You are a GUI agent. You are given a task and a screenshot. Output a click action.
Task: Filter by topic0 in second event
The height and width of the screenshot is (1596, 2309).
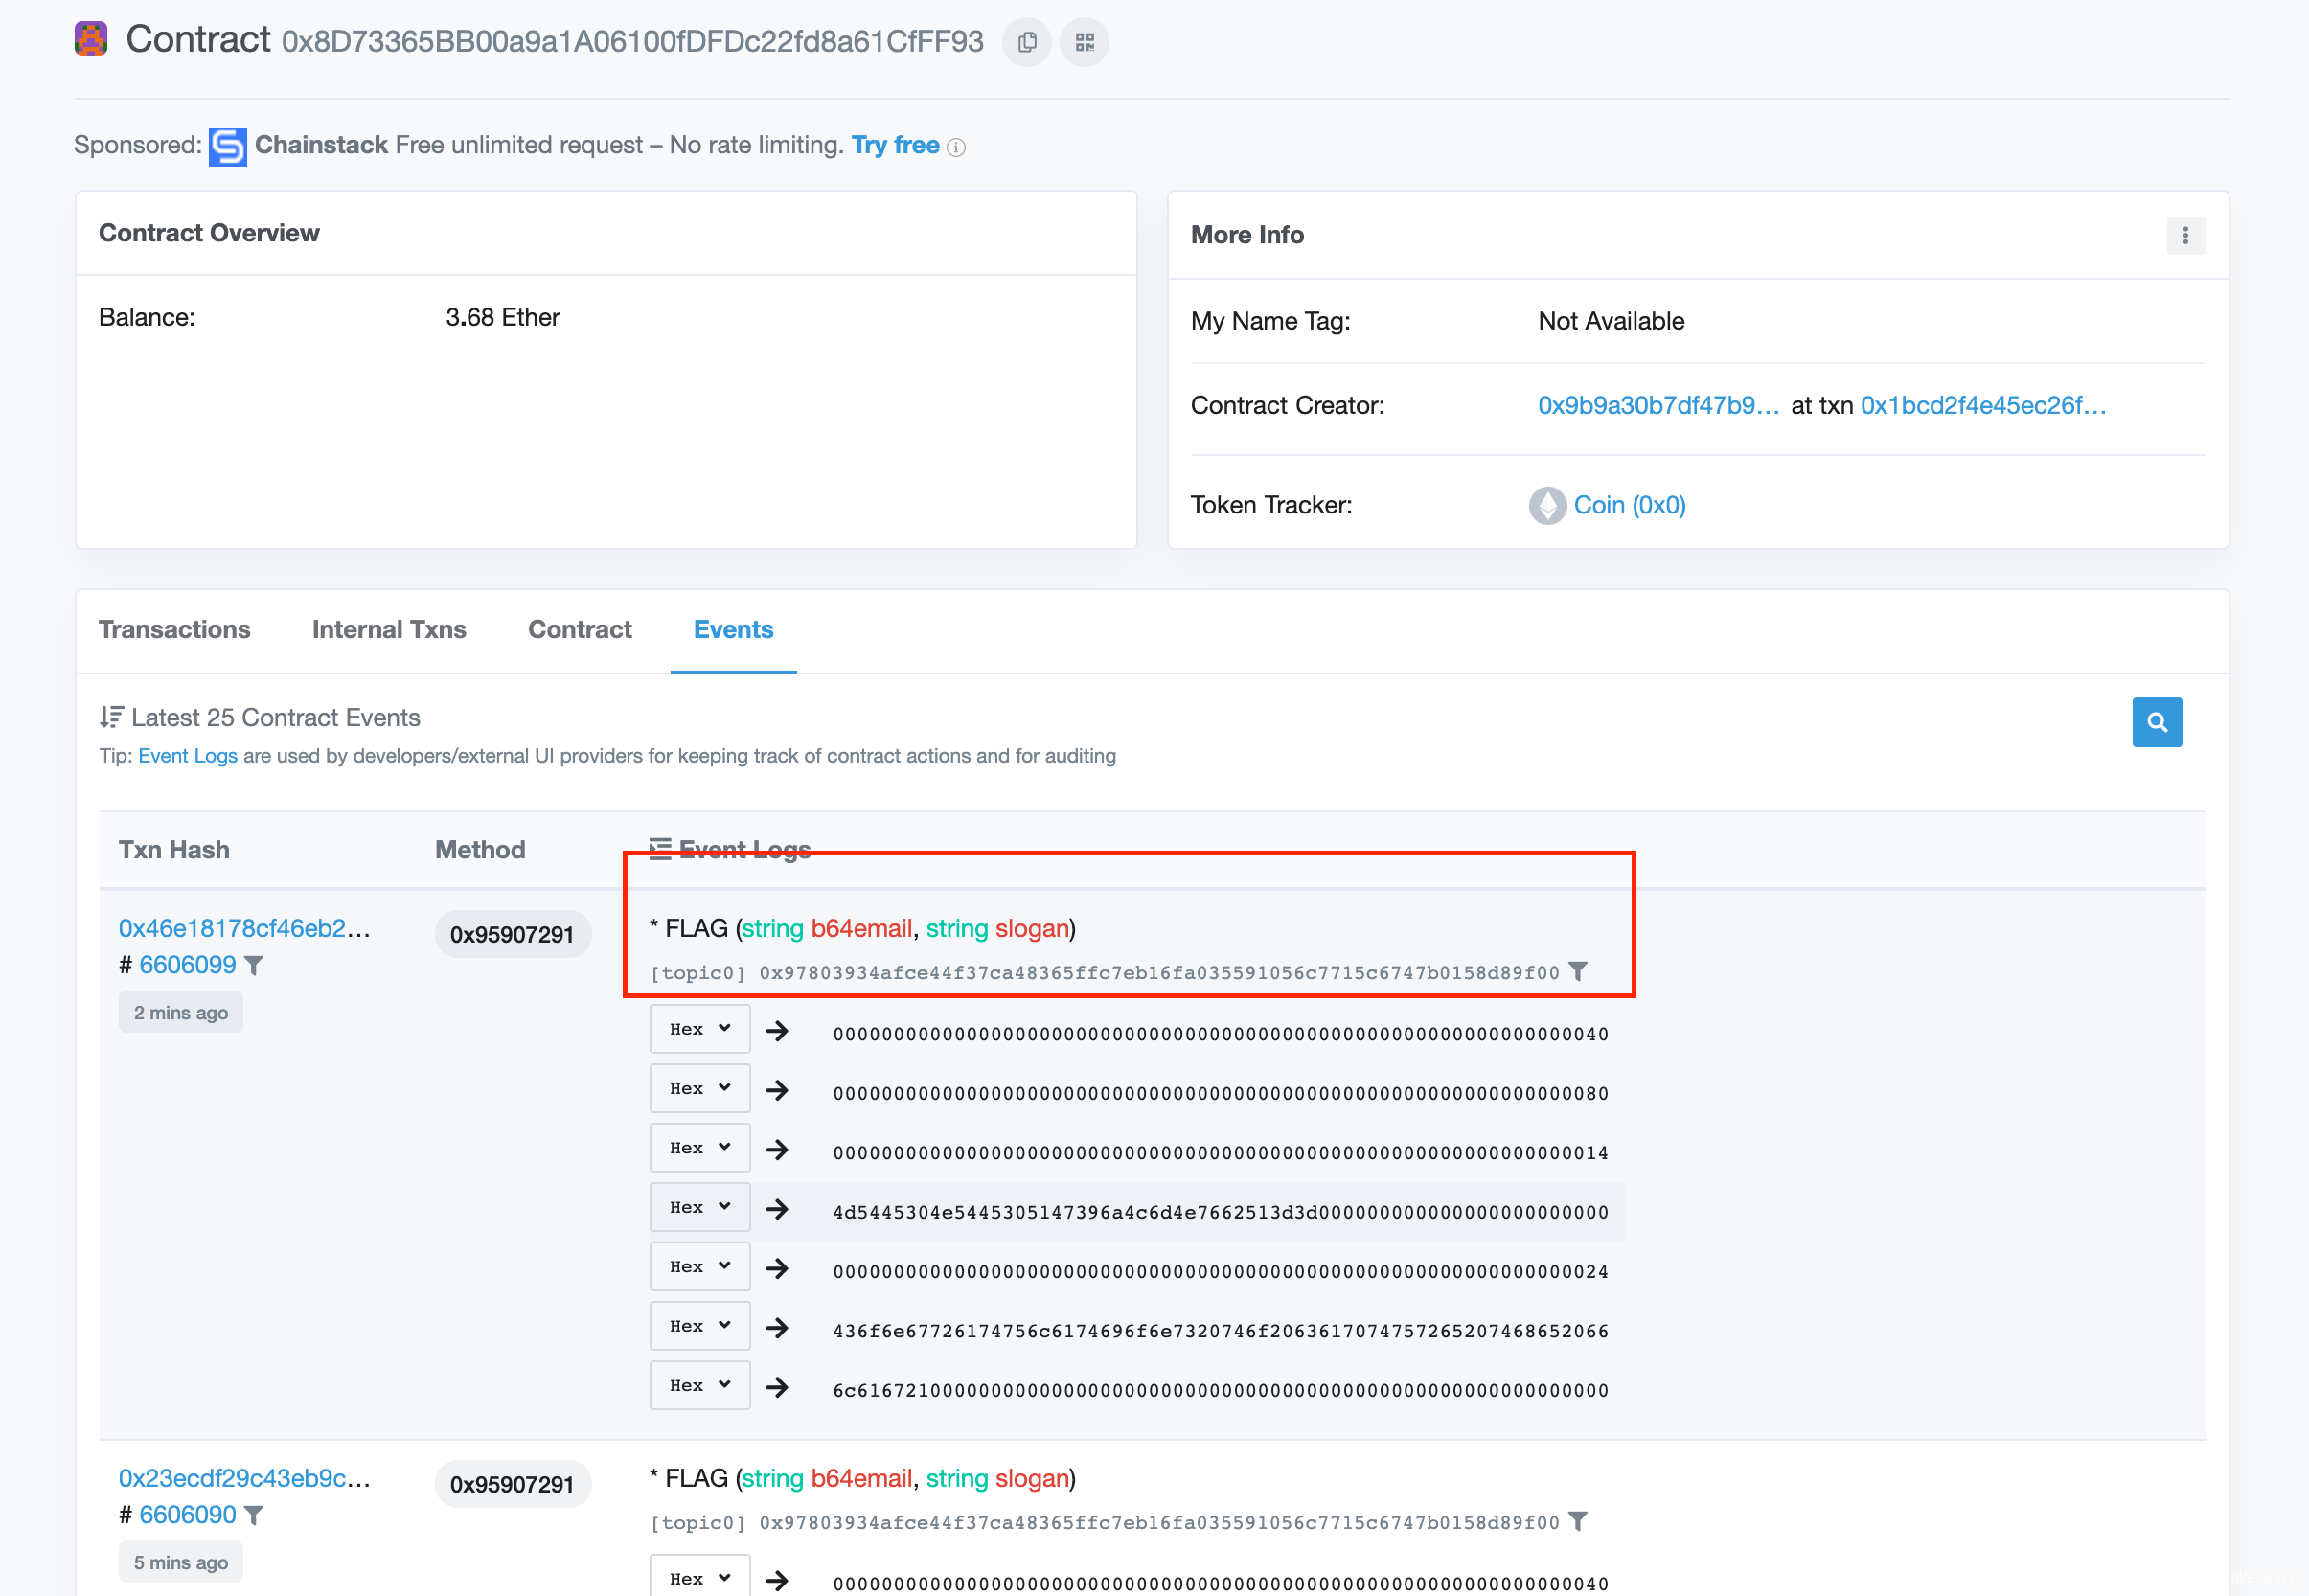pyautogui.click(x=1578, y=1521)
